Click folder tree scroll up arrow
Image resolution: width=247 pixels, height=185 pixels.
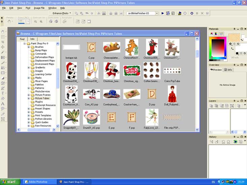(x=58, y=43)
